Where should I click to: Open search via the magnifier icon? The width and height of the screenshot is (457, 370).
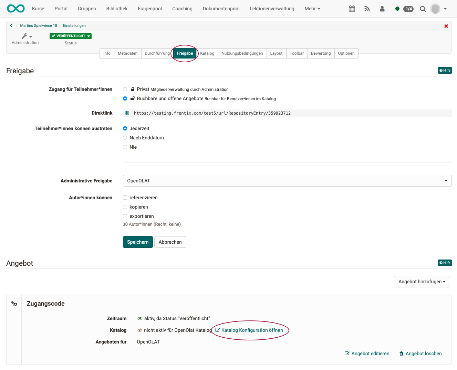(x=423, y=9)
